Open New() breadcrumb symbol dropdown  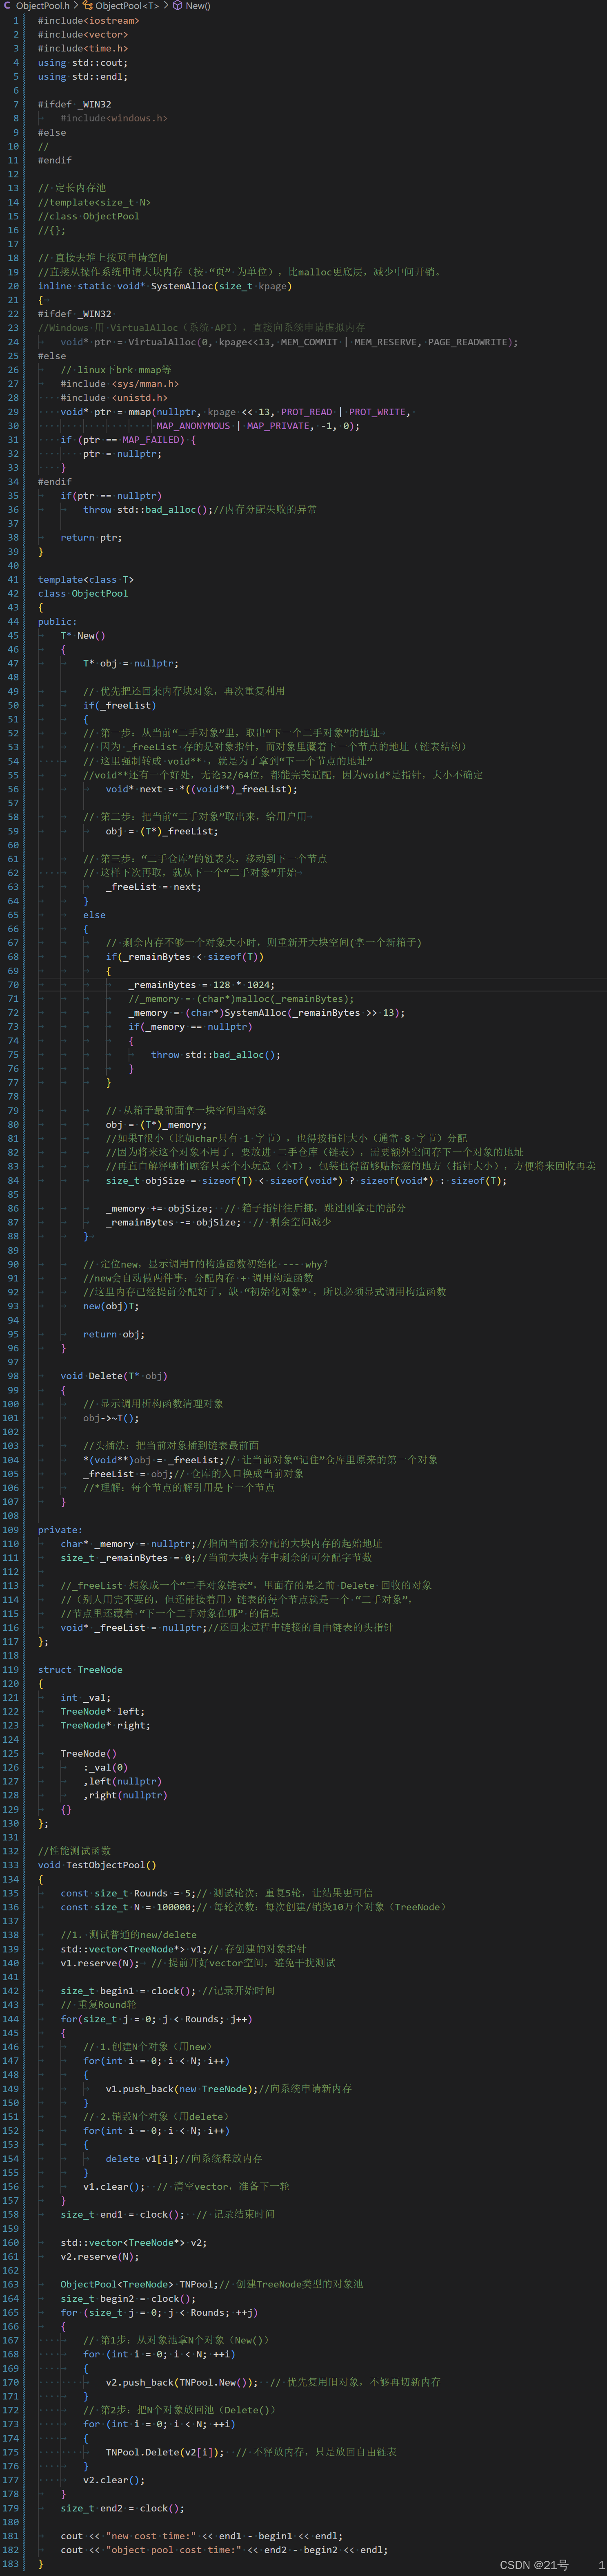(x=198, y=6)
